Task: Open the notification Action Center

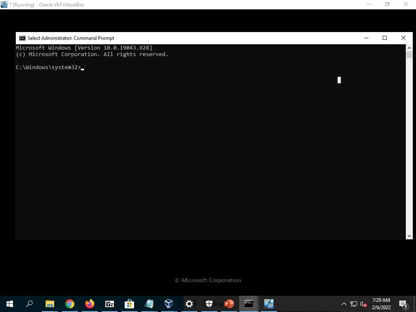Action: [403, 304]
